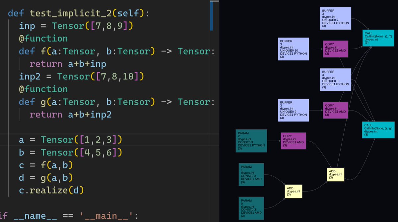Click the COPY node beside BUFFER UNIQUE0 9
Screen dimensions: 398x222
[x=336, y=110]
